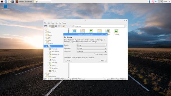Click the Back button in setup wizard

click(x=68, y=61)
